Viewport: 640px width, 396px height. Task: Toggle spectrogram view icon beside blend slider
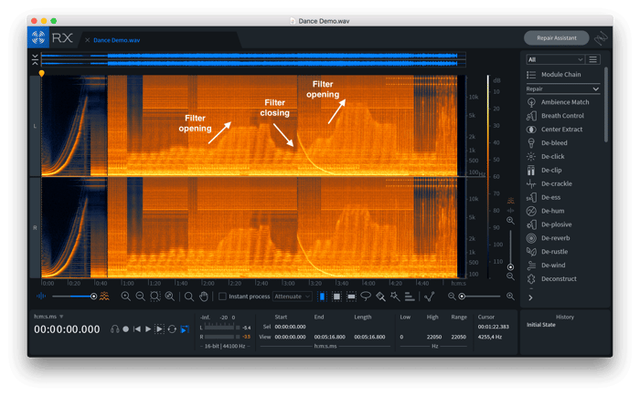point(105,297)
